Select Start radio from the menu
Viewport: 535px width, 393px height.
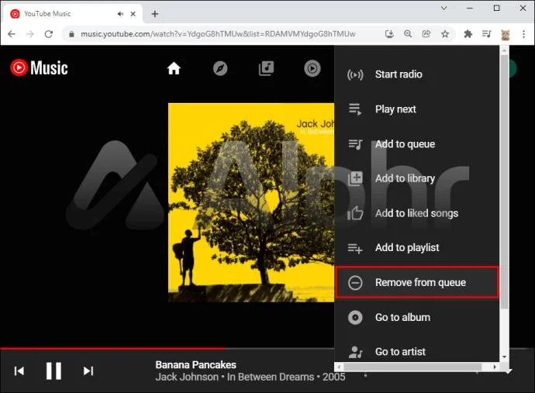[x=416, y=74]
